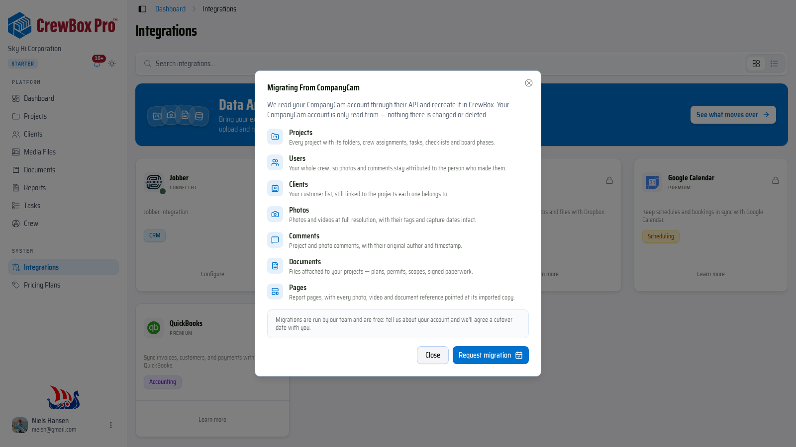Click the Migrating From CompanyCam heading

313,87
